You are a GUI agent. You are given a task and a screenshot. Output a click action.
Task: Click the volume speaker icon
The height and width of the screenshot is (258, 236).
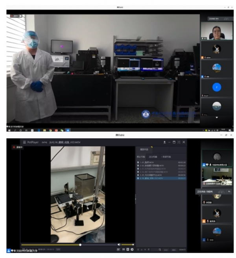[119, 245]
